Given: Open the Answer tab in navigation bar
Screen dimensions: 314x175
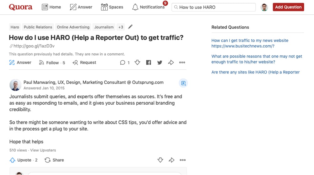Looking at the screenshot, I should pyautogui.click(x=81, y=7).
